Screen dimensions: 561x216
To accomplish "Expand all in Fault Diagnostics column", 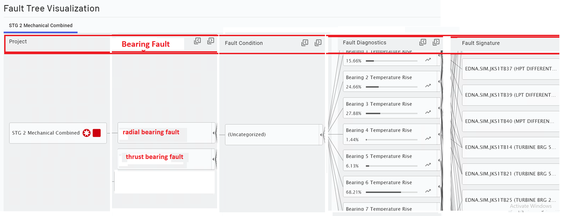I will click(436, 42).
